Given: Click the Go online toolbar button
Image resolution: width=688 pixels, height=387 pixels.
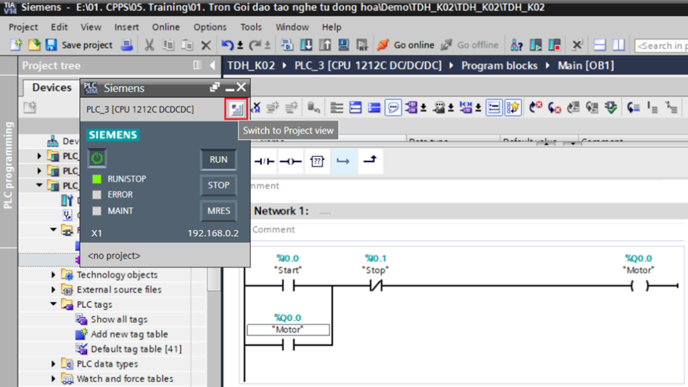Looking at the screenshot, I should pyautogui.click(x=406, y=45).
